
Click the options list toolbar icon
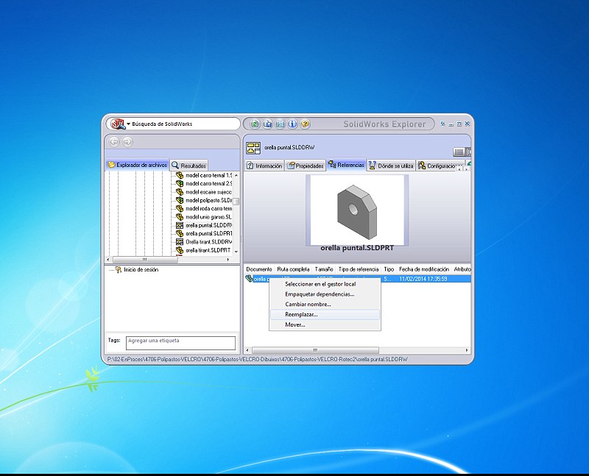[281, 124]
